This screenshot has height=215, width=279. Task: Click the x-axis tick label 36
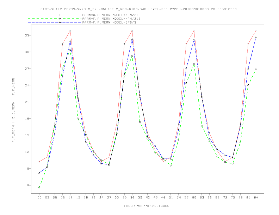pos(132,197)
